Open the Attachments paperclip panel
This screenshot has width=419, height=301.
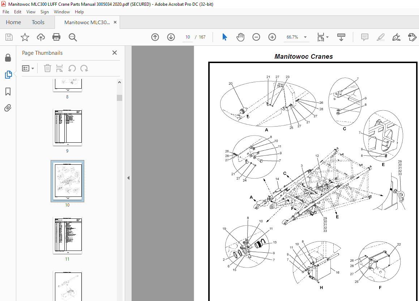pos(8,108)
